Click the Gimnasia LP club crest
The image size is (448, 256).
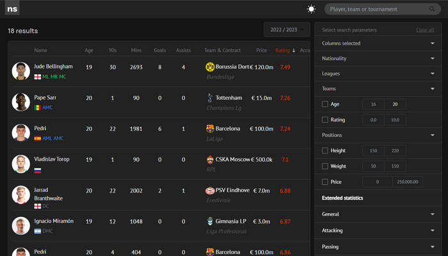209,221
